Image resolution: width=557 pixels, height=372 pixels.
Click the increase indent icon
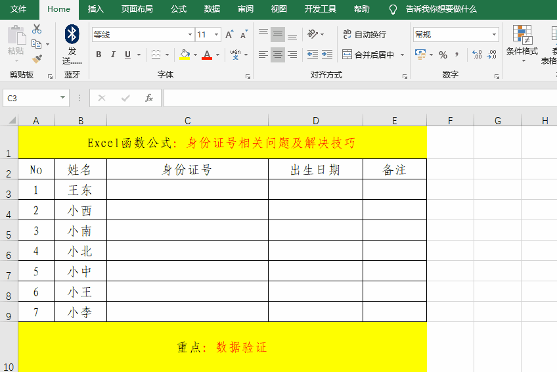[327, 55]
